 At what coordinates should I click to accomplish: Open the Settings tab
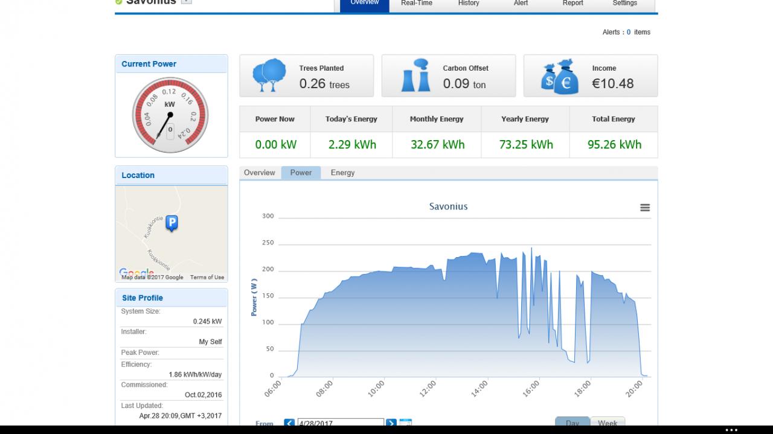pyautogui.click(x=624, y=4)
